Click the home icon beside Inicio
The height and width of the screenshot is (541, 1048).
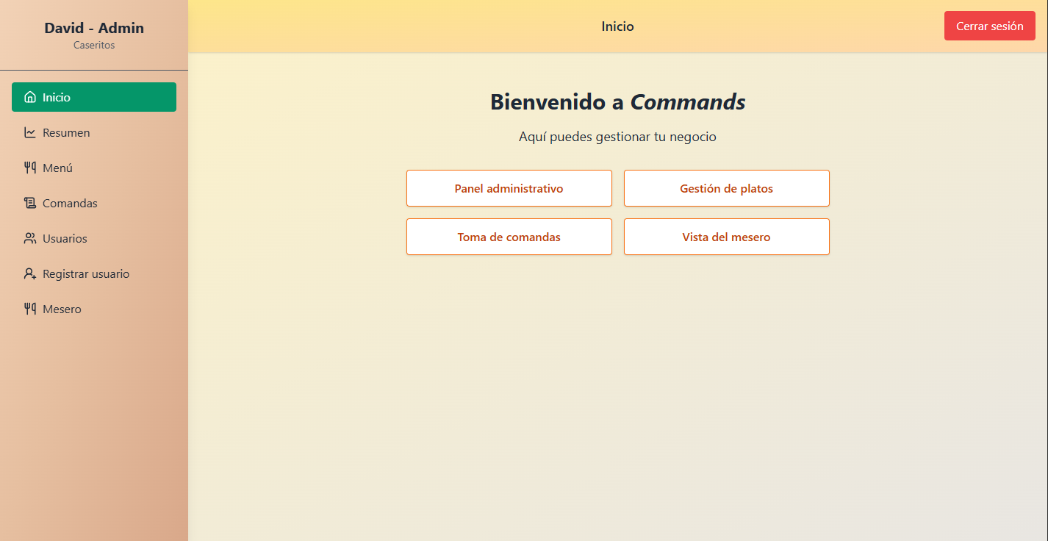[30, 97]
